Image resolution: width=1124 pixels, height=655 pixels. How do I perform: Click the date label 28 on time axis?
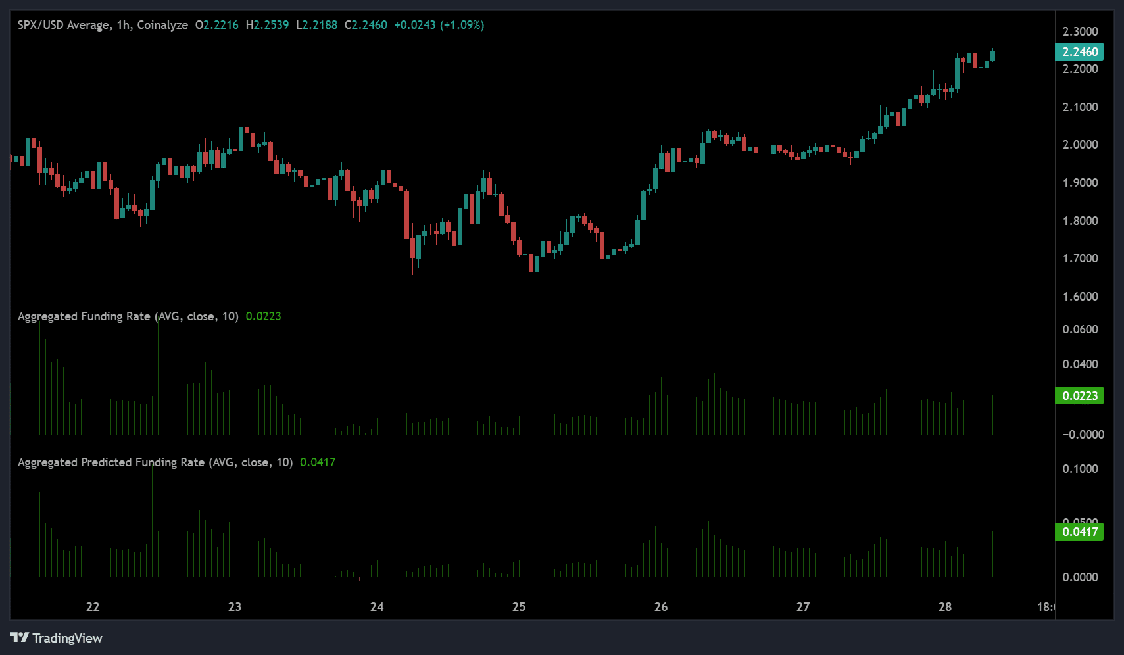tap(945, 607)
